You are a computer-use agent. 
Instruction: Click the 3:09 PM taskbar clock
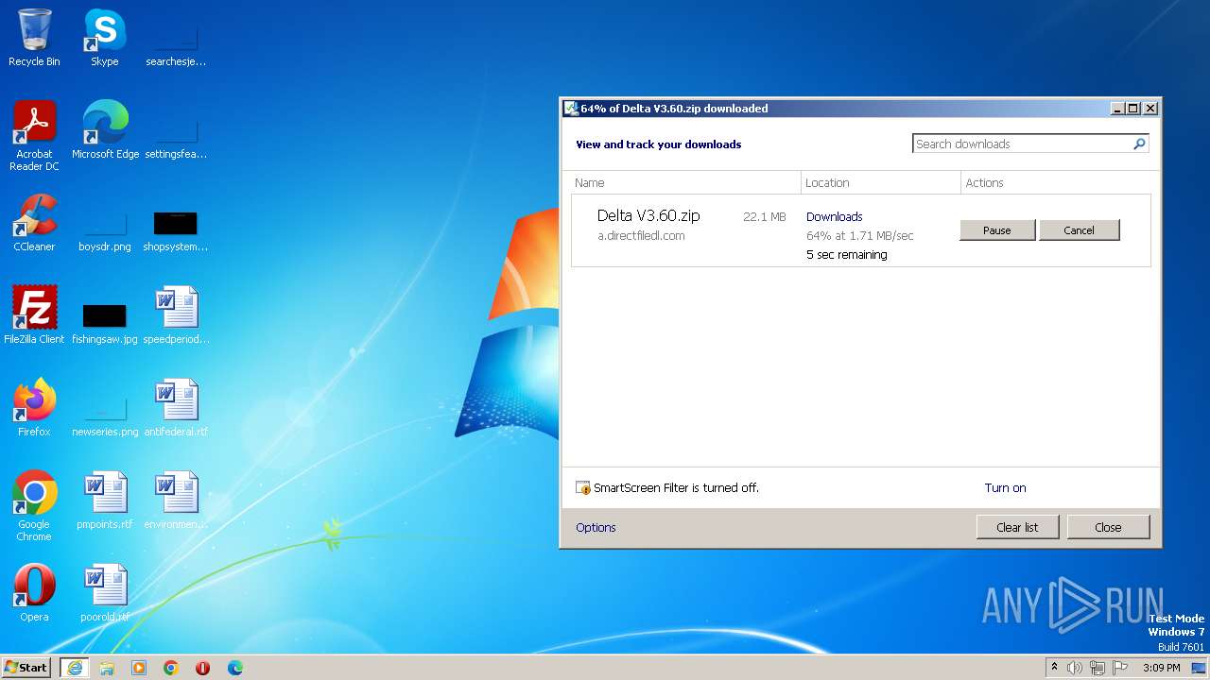pos(1161,668)
